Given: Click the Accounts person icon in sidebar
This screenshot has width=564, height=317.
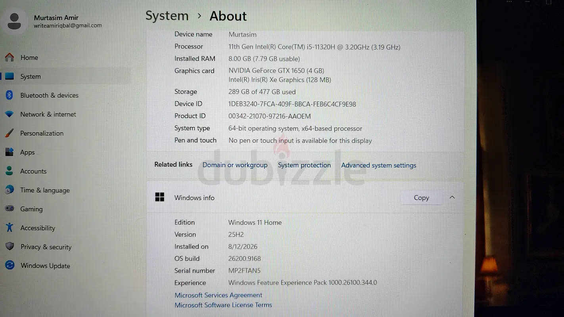Looking at the screenshot, I should (10, 171).
